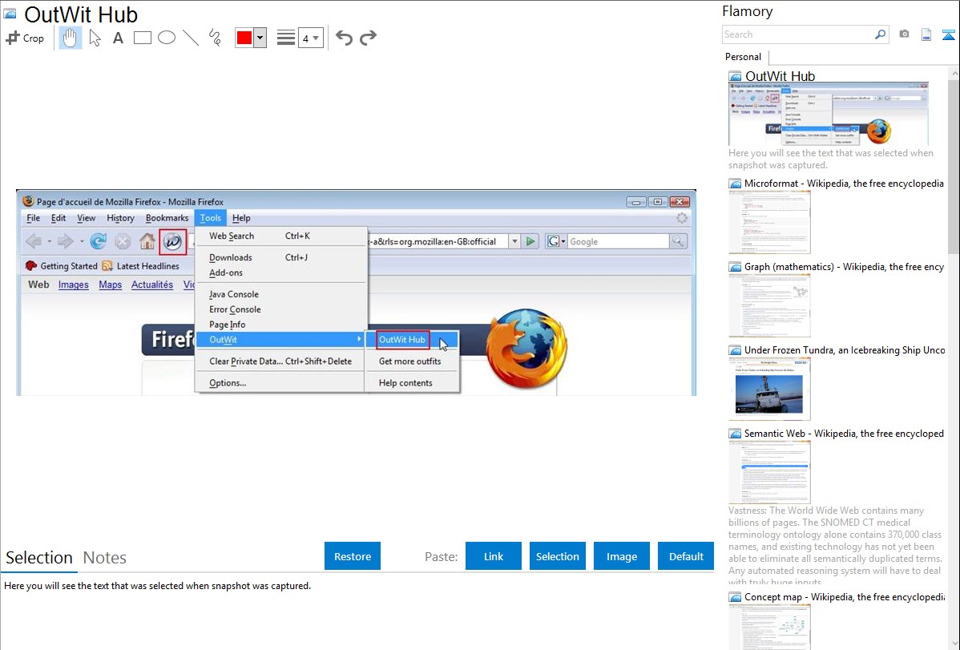The image size is (960, 650).
Task: Click the snapshot icon beside Semantic Web title
Action: pos(735,434)
